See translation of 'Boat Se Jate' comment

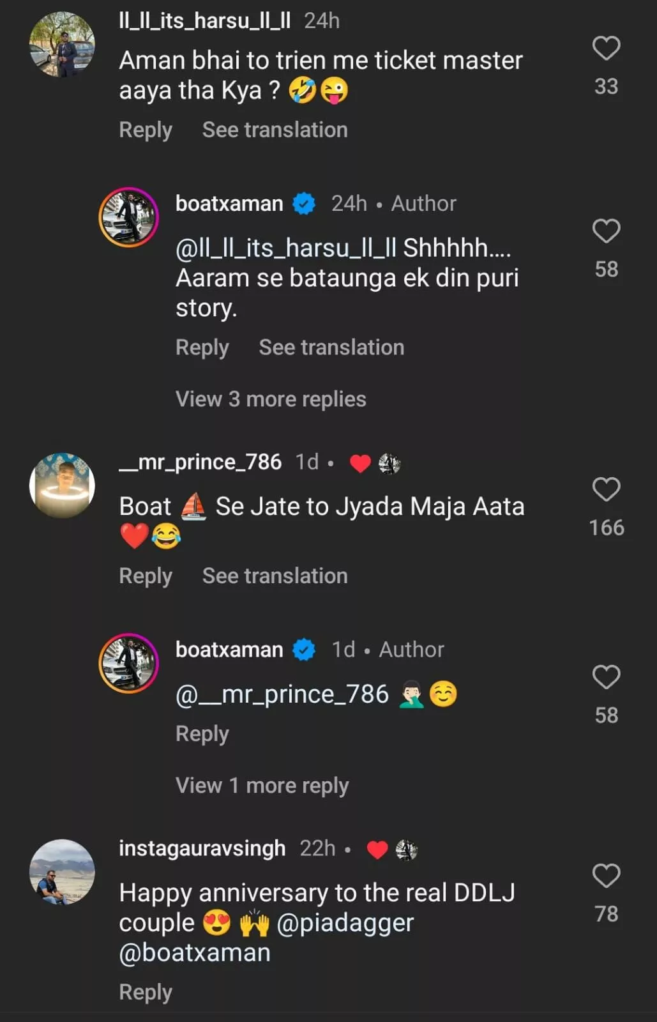[x=275, y=576]
